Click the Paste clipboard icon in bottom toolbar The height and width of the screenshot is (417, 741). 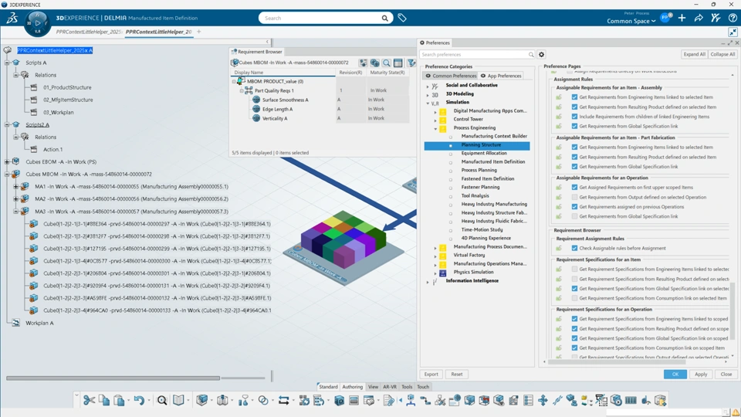pyautogui.click(x=119, y=401)
